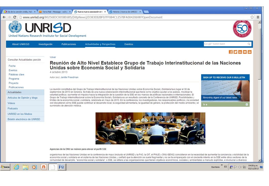The width and height of the screenshot is (269, 186).
Task: Open the Investigación menu
Action: [x=46, y=44]
